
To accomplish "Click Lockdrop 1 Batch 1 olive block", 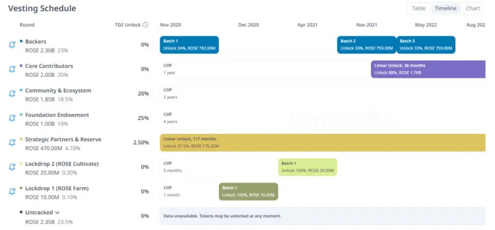I will click(248, 191).
